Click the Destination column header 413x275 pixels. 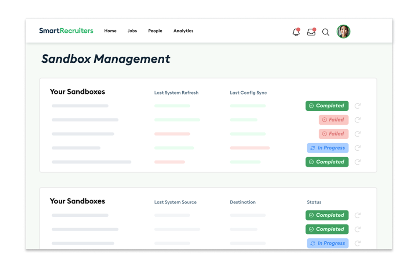coord(243,202)
